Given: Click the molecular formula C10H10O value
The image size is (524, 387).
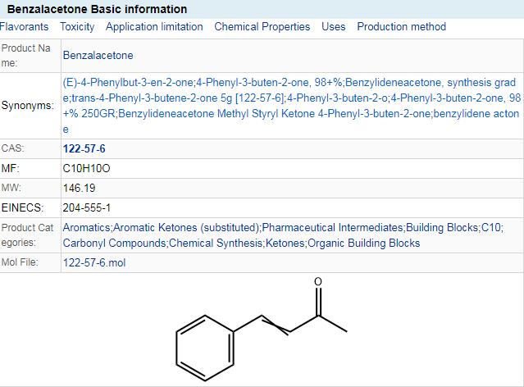Looking at the screenshot, I should (x=87, y=168).
